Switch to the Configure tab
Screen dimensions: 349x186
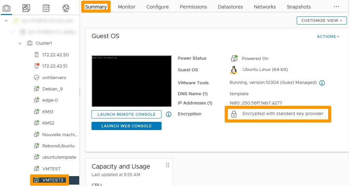coord(157,7)
